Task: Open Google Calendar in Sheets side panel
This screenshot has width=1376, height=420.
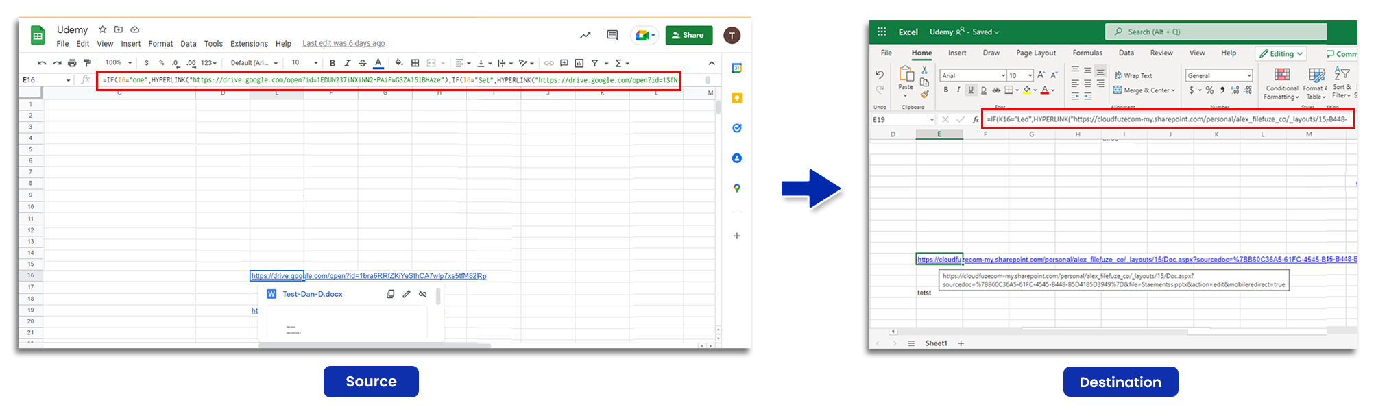Action: point(737,68)
